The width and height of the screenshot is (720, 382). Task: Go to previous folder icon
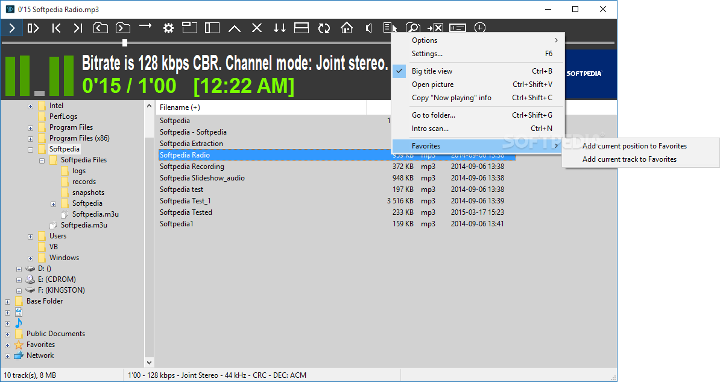point(101,28)
